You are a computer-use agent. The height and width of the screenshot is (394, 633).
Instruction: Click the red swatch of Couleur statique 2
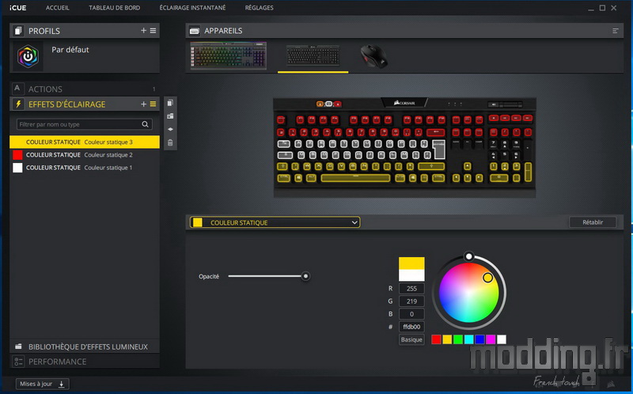(x=17, y=155)
